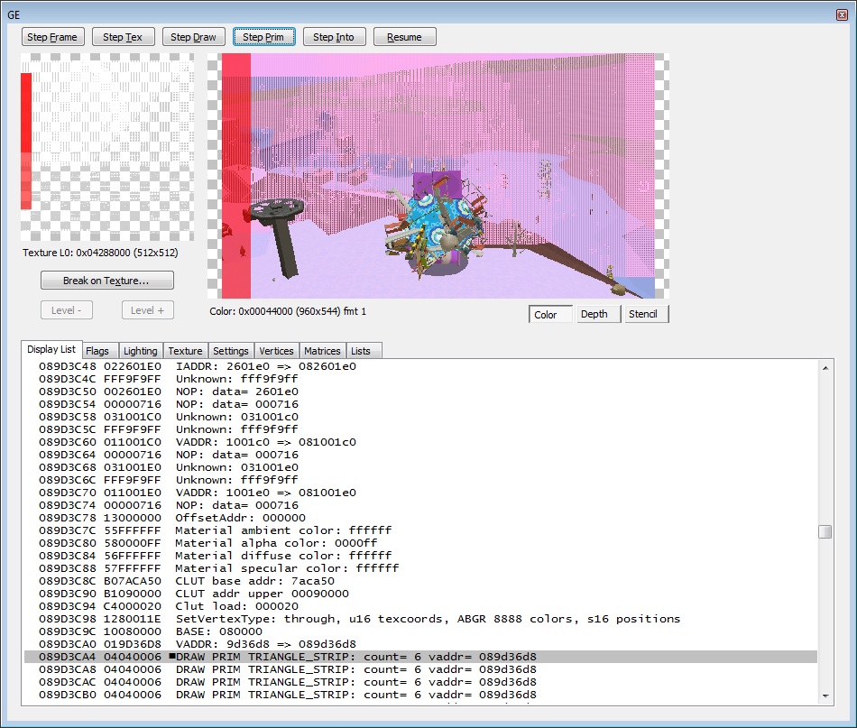Screen dimensions: 857x728
Task: Click the scroll down arrow in display list
Action: (x=825, y=696)
